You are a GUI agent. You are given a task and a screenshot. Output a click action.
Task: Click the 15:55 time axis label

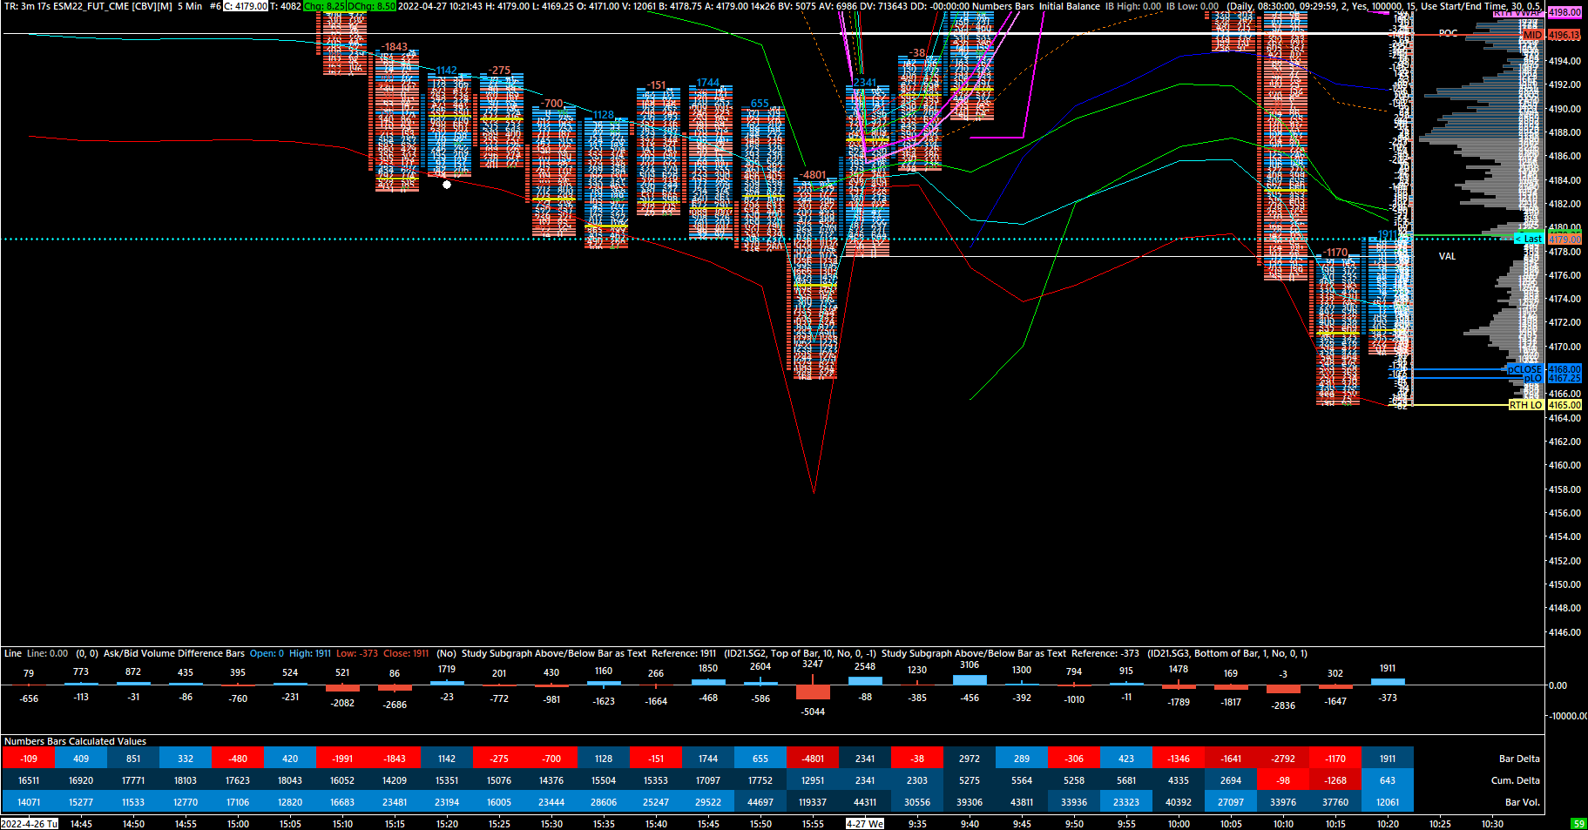813,824
